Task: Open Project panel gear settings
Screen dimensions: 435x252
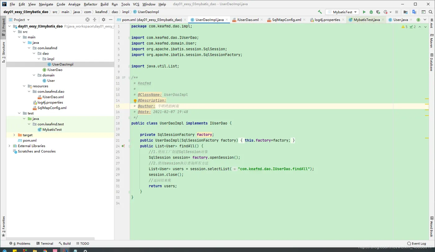Action: (x=103, y=20)
